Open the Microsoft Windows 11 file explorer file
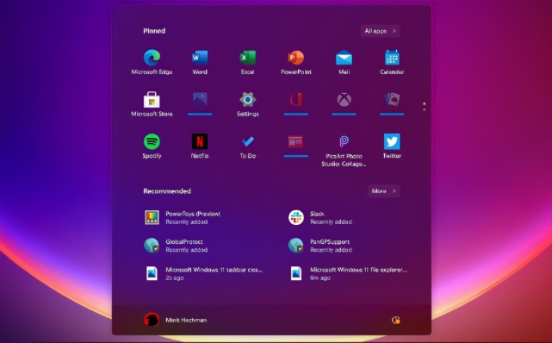The width and height of the screenshot is (552, 343). [x=348, y=273]
